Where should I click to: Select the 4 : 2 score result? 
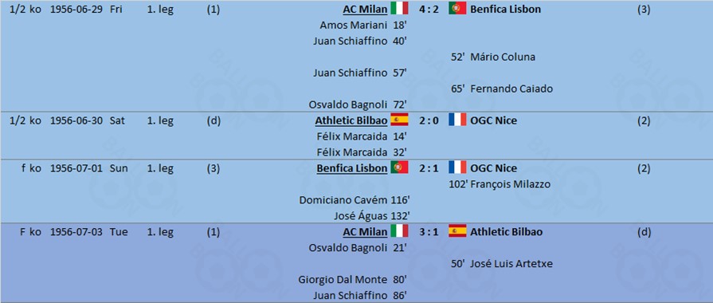429,9
